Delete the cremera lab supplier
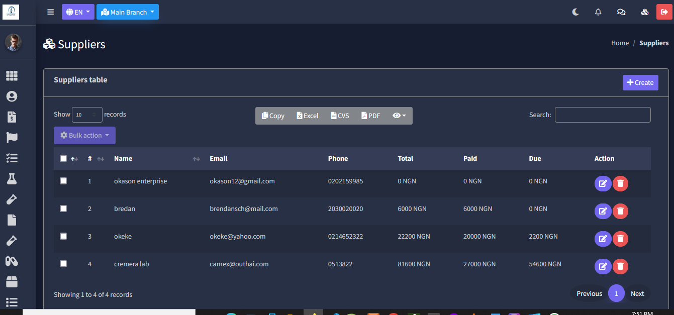Screen dimensions: 674x315 point(621,266)
